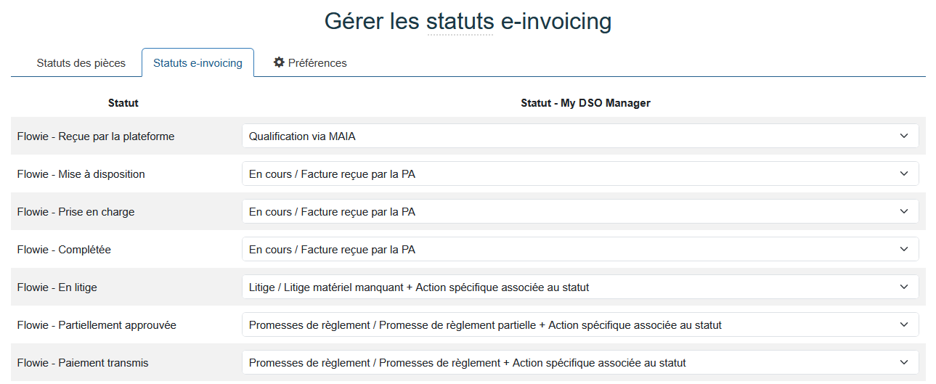The height and width of the screenshot is (384, 936).
Task: Open the Flowie - Paiement transmis dropdown
Action: [579, 363]
